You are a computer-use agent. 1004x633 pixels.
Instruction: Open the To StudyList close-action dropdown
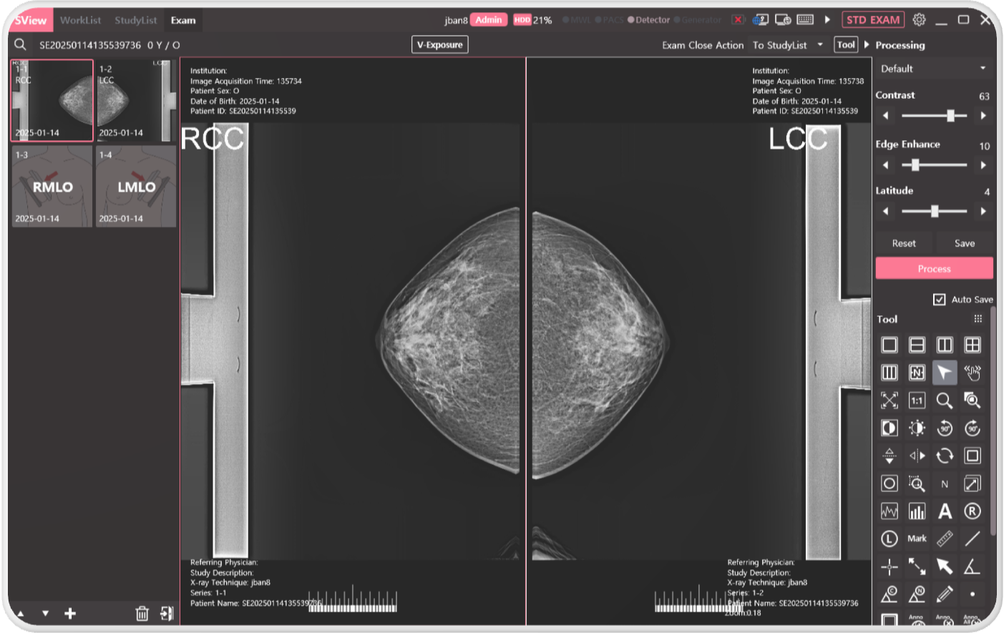[x=787, y=44]
